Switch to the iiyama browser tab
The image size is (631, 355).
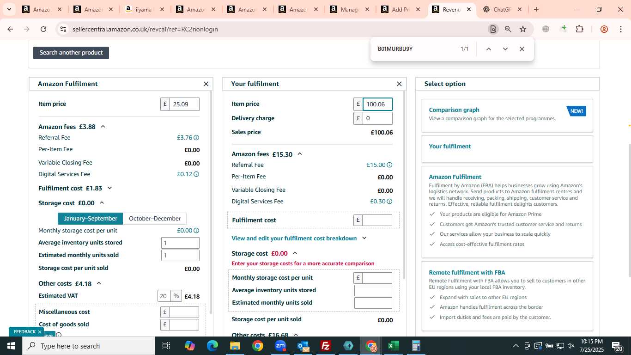coord(143,9)
